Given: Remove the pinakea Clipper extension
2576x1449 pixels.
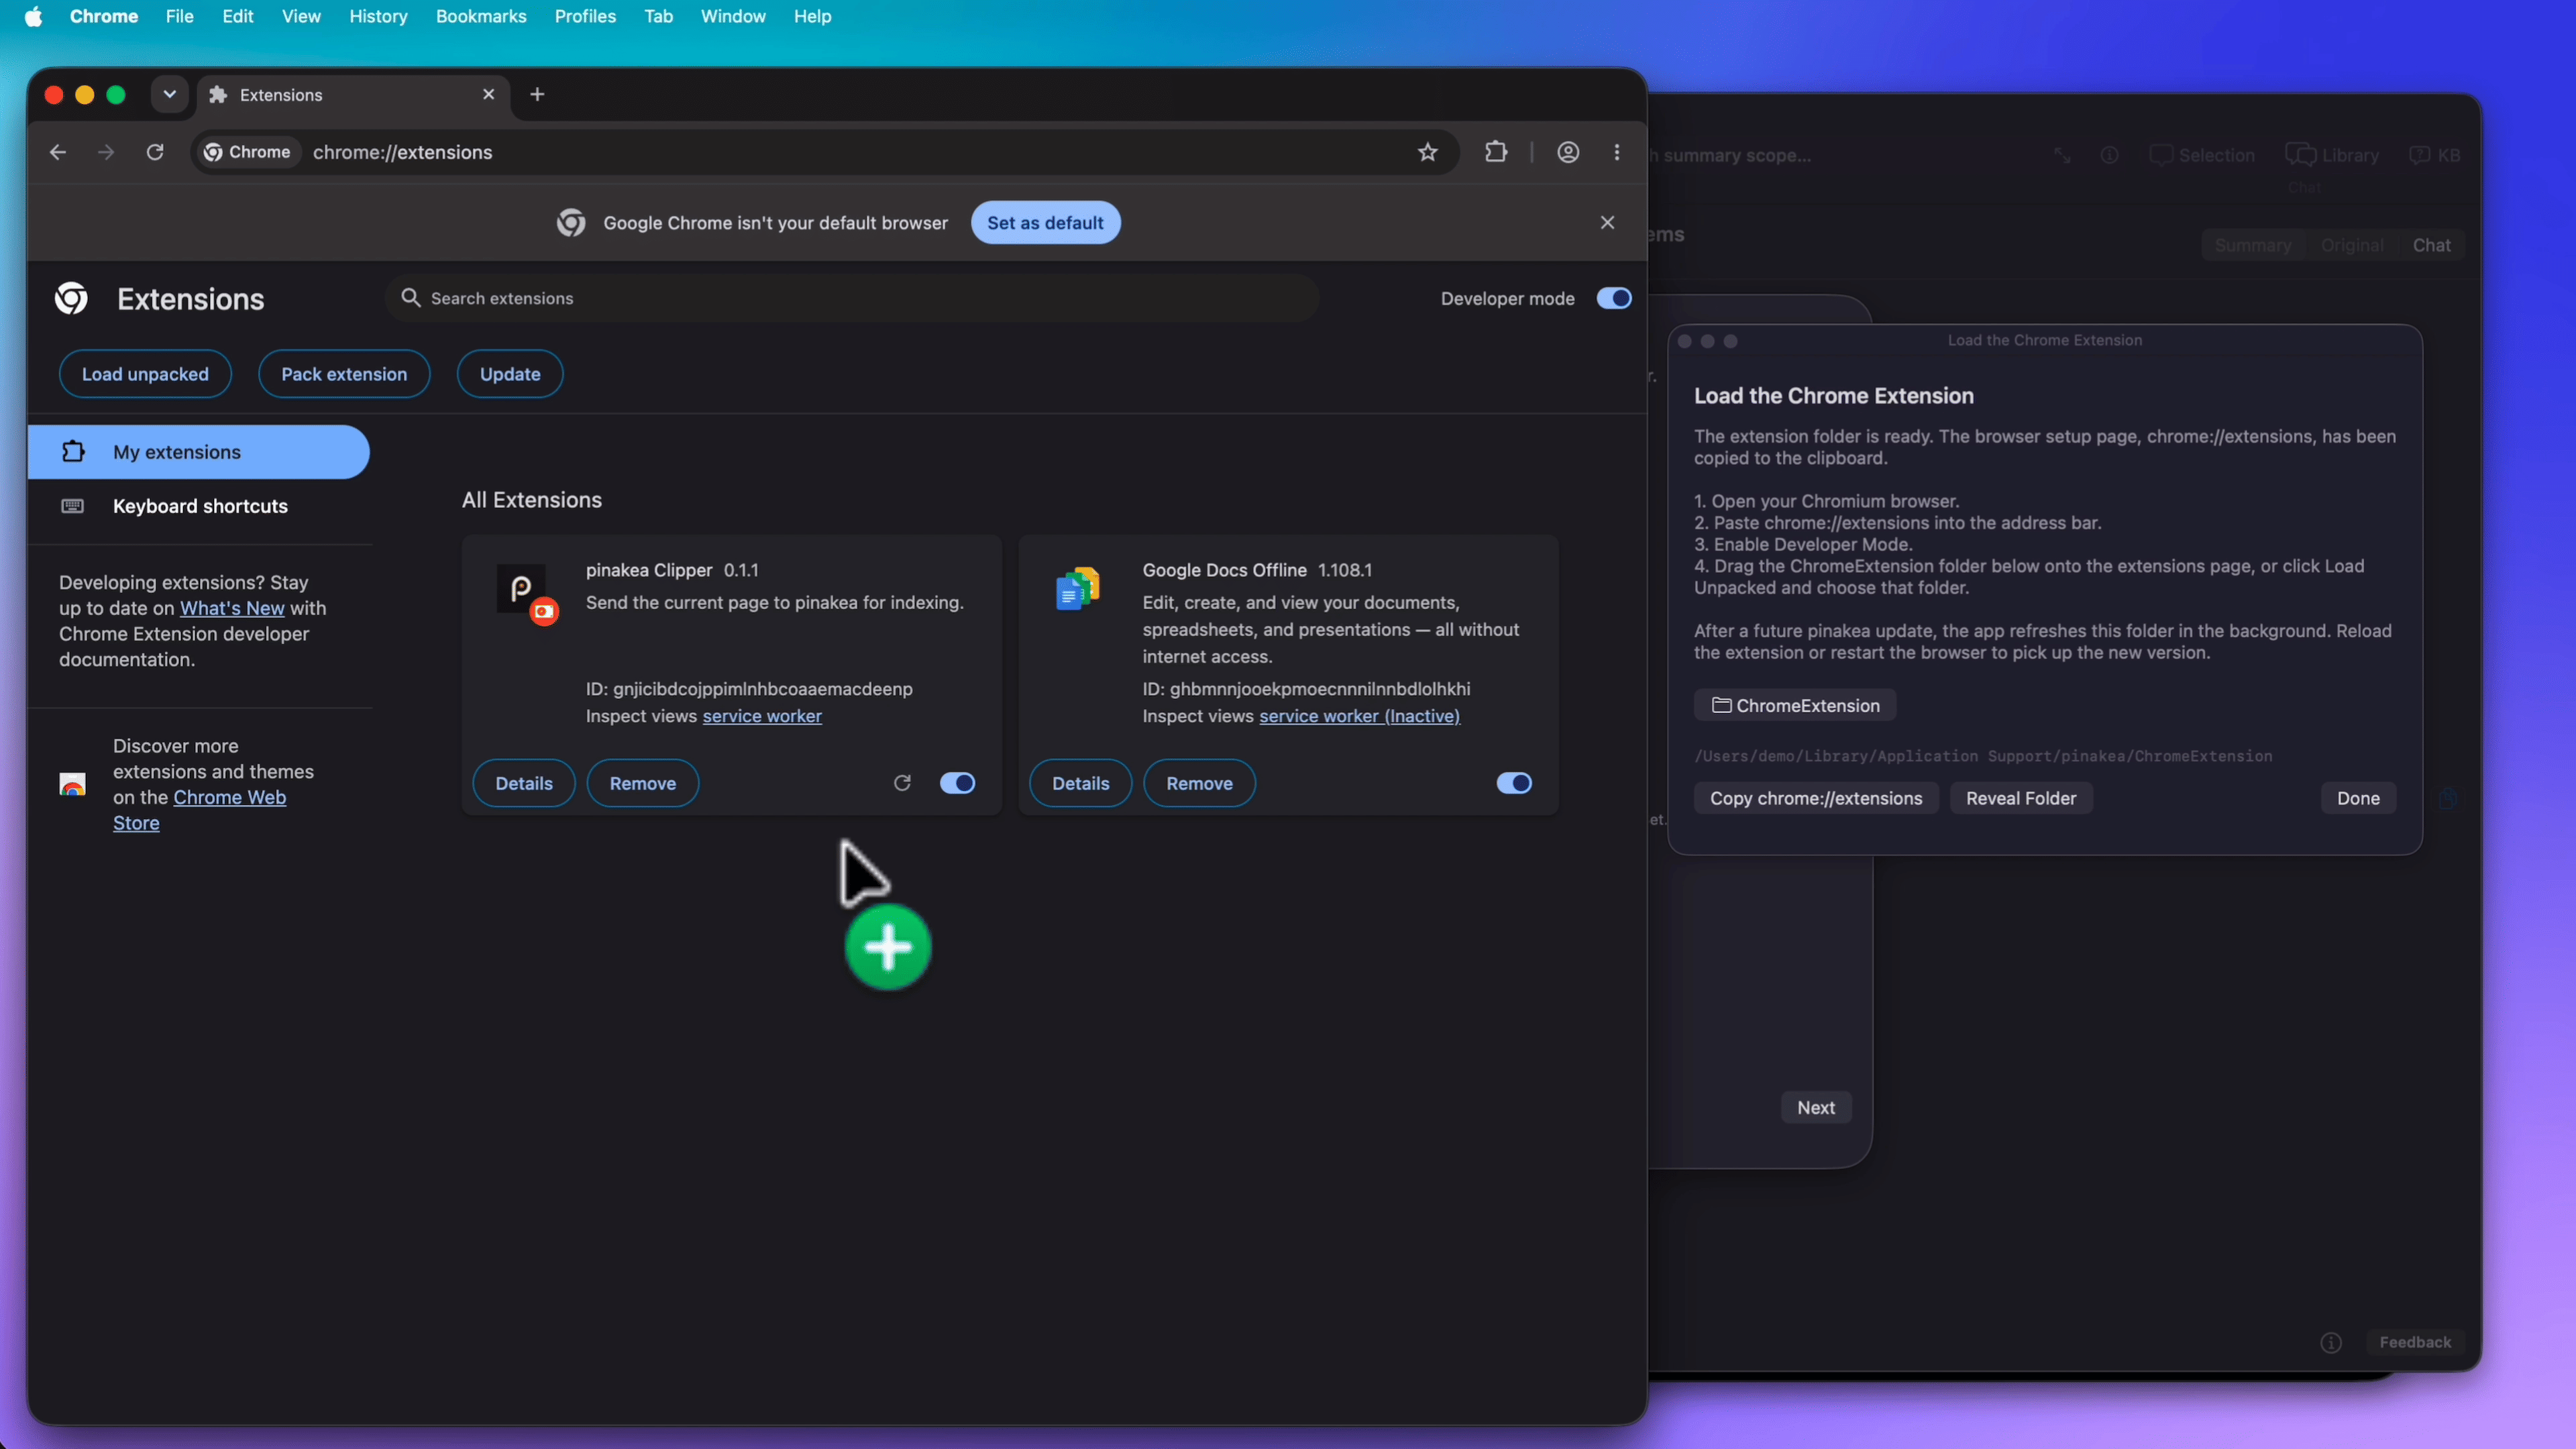Looking at the screenshot, I should (643, 783).
